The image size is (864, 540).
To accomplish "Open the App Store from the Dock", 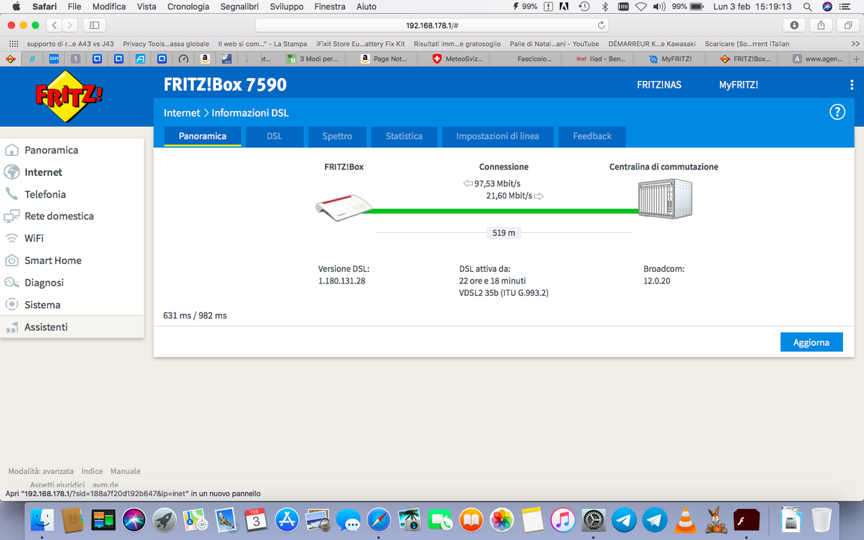I will (x=287, y=520).
